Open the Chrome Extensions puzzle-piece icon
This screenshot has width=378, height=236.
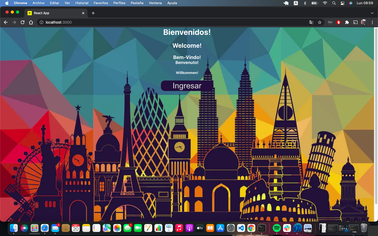(x=347, y=22)
